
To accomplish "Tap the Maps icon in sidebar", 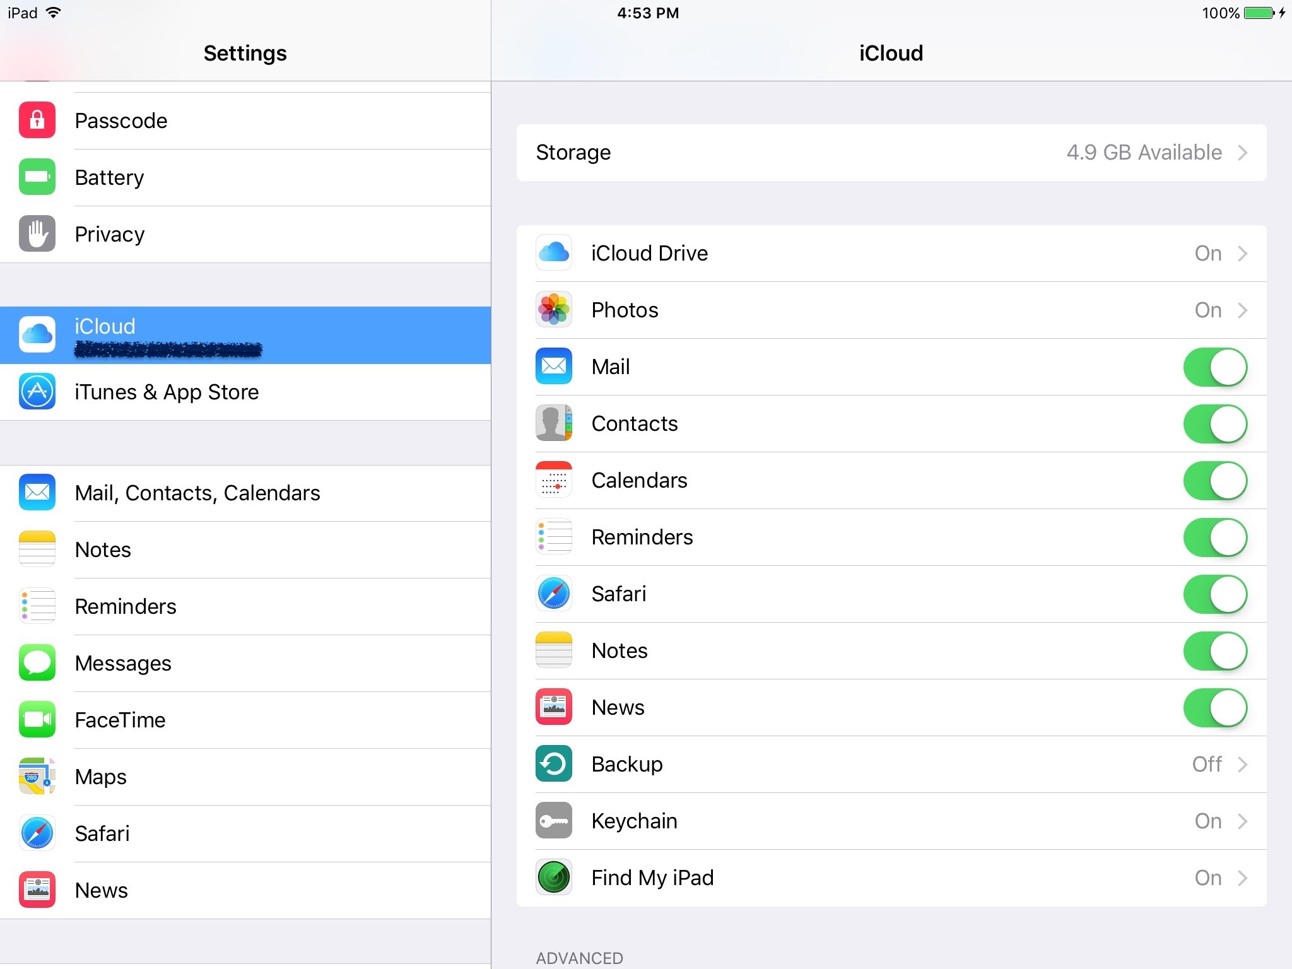I will [x=37, y=776].
